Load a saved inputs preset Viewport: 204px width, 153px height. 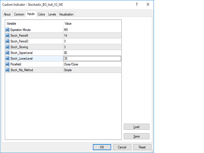pos(136,127)
